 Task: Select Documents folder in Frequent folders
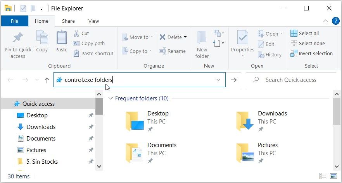tap(151, 152)
